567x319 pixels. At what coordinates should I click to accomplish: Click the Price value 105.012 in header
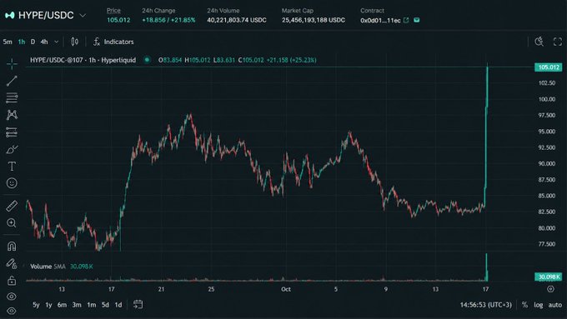coord(118,20)
